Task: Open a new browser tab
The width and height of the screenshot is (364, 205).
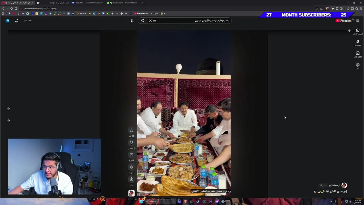Action: click(143, 3)
